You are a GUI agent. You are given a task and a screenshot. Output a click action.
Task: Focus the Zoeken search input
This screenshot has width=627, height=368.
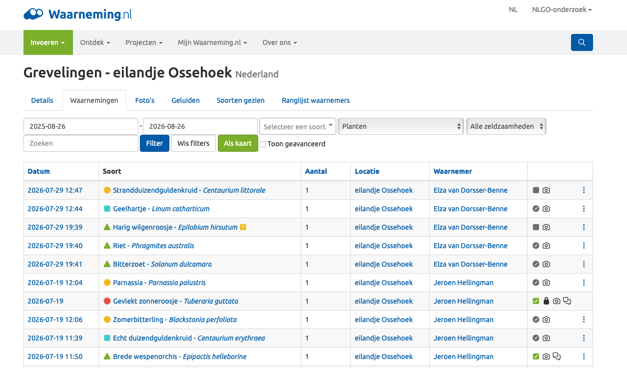point(81,143)
